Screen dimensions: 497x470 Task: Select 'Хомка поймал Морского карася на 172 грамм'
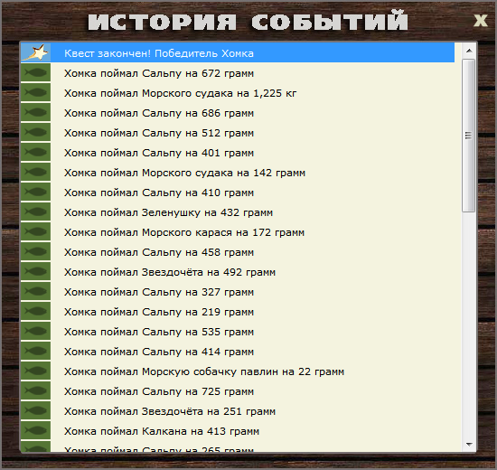coord(238,231)
